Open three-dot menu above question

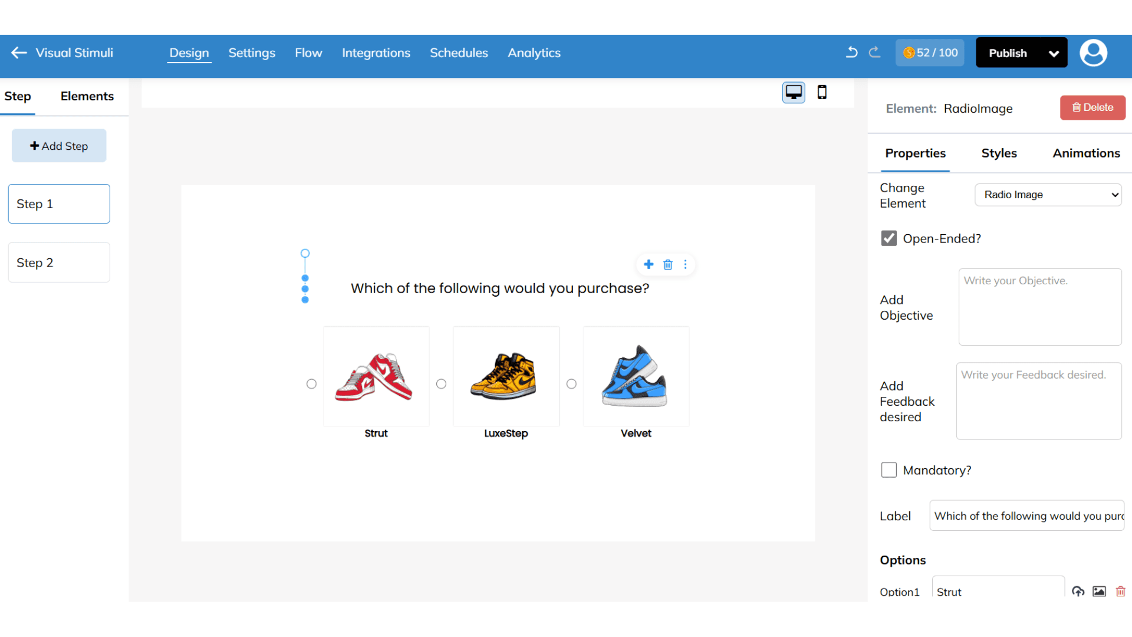(685, 265)
